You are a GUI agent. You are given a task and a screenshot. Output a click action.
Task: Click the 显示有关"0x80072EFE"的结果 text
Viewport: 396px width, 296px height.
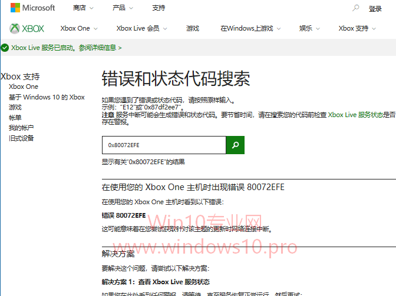143,162
